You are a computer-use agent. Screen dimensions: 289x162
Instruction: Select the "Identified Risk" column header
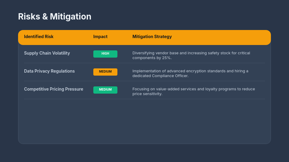point(39,37)
